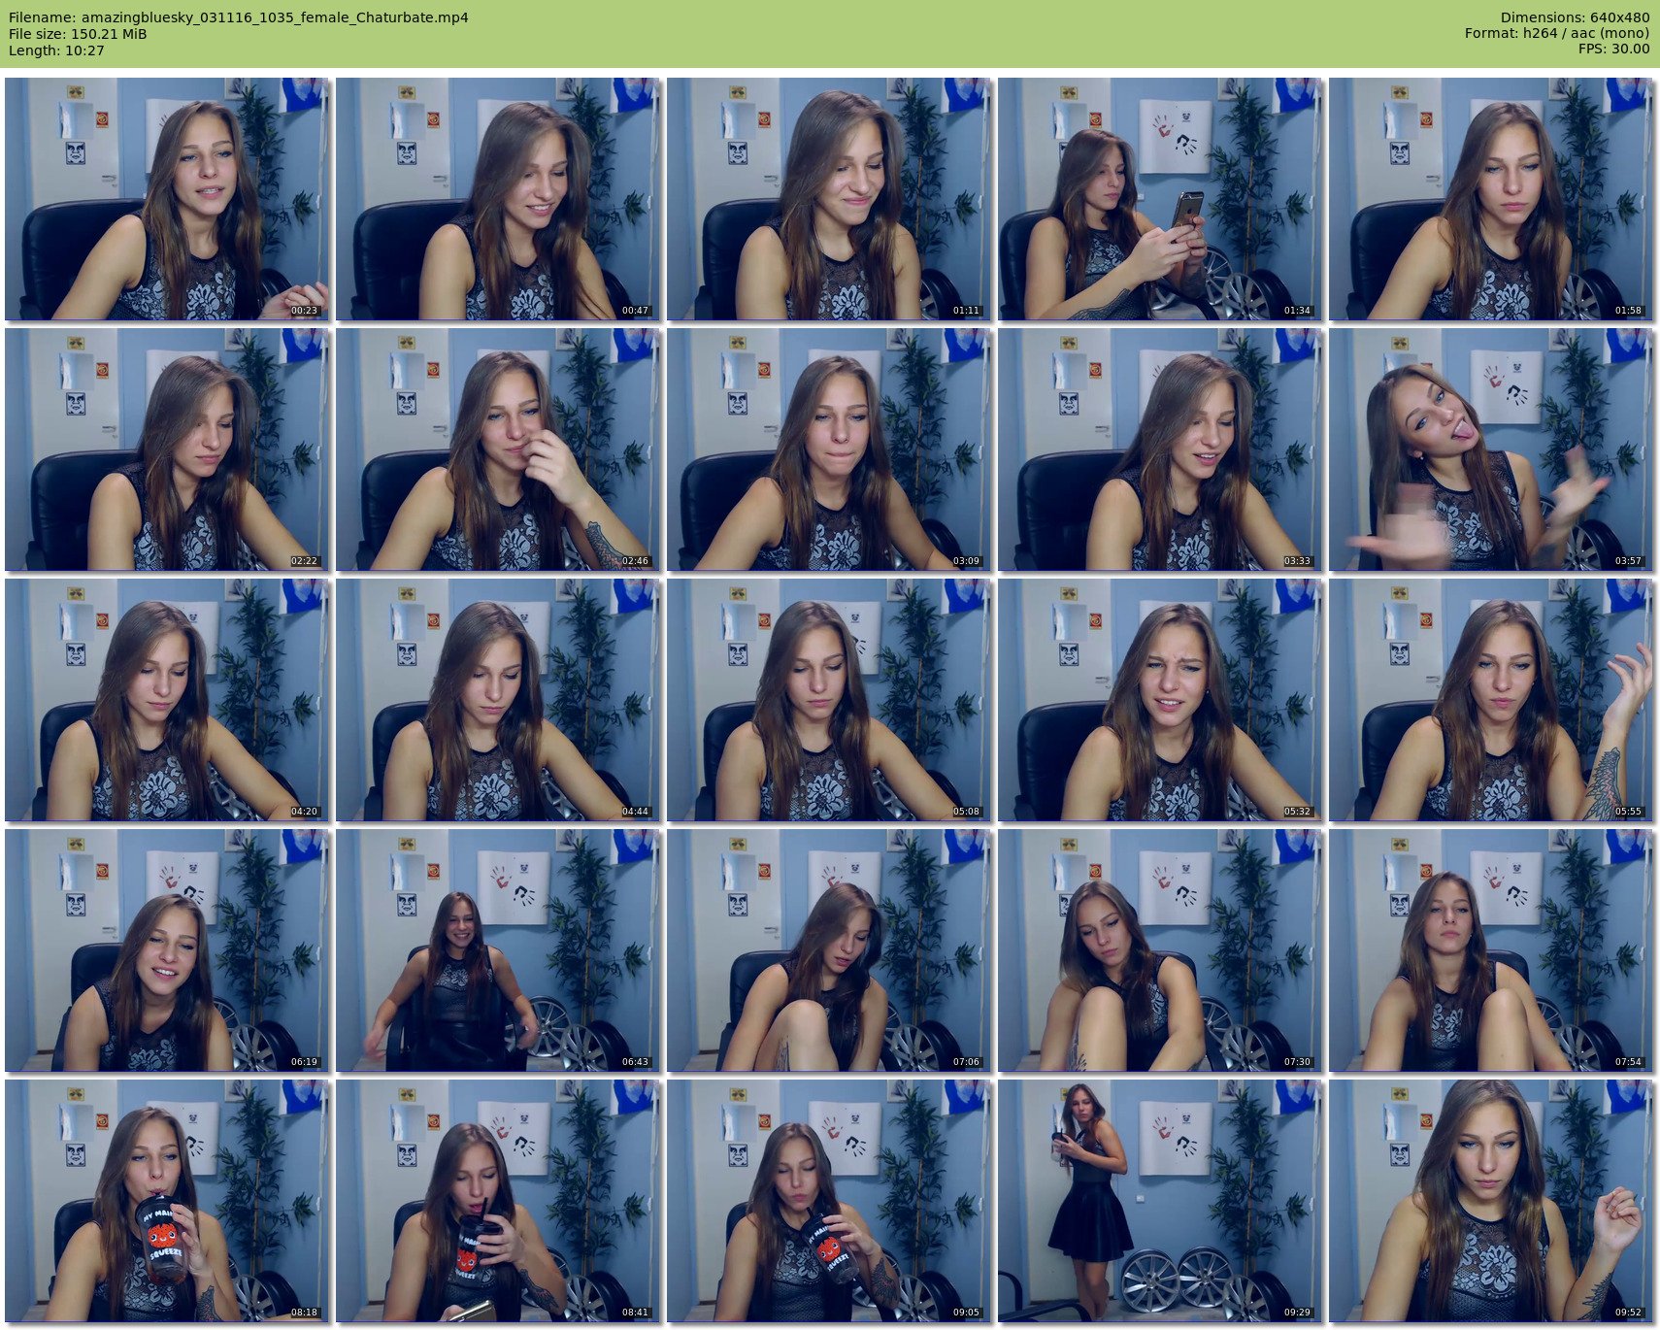Select the 07:30 frame
This screenshot has height=1330, width=1660.
pyautogui.click(x=1159, y=950)
